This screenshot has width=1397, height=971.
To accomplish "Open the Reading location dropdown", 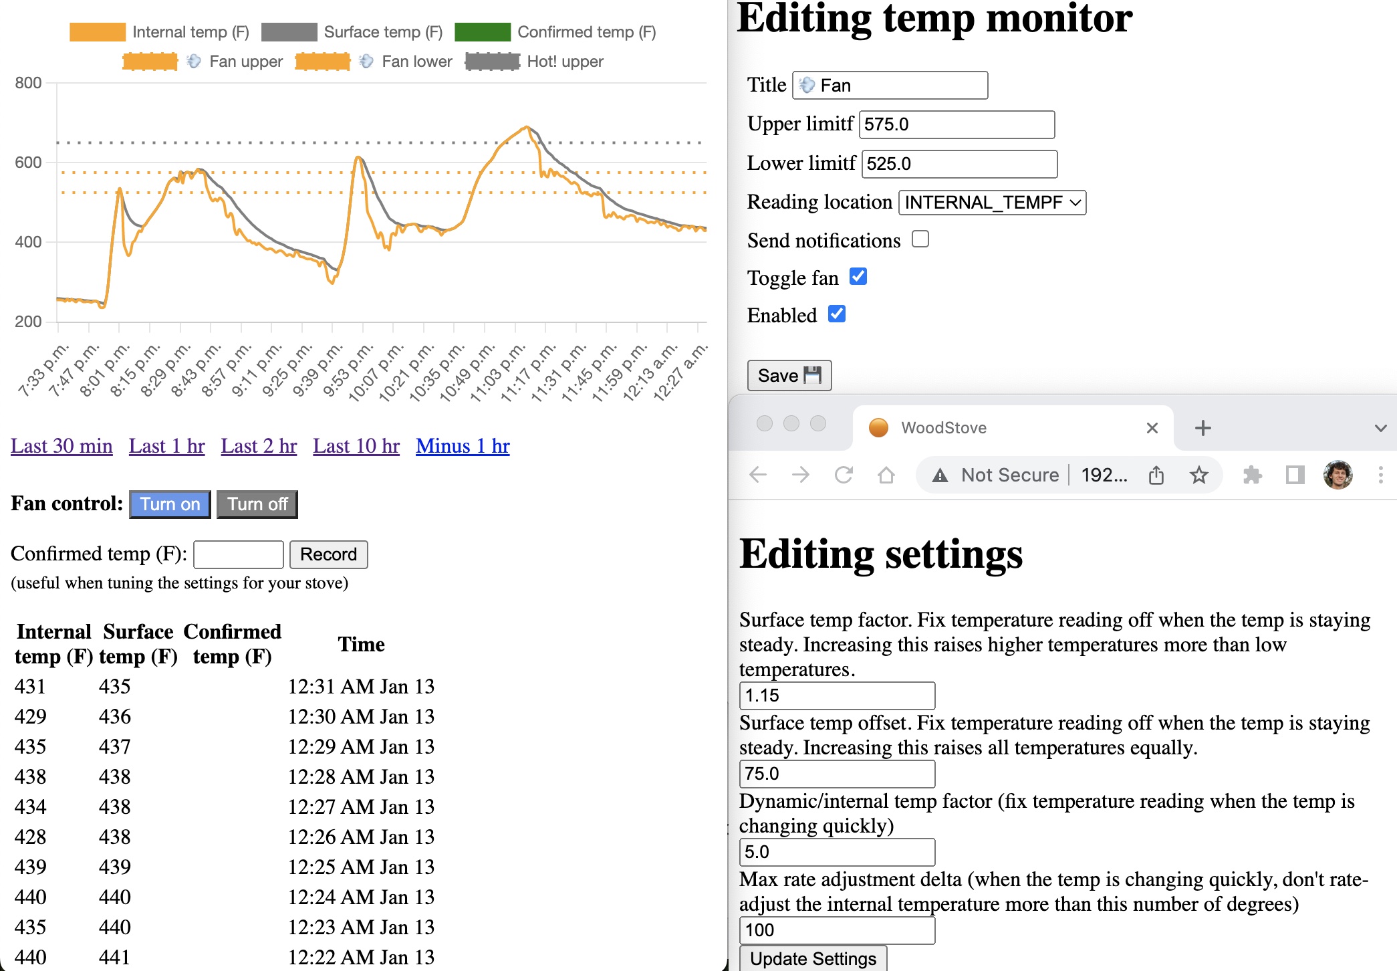I will tap(992, 203).
